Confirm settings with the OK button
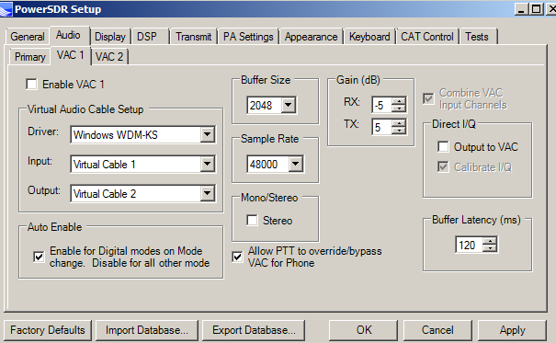 (x=364, y=330)
